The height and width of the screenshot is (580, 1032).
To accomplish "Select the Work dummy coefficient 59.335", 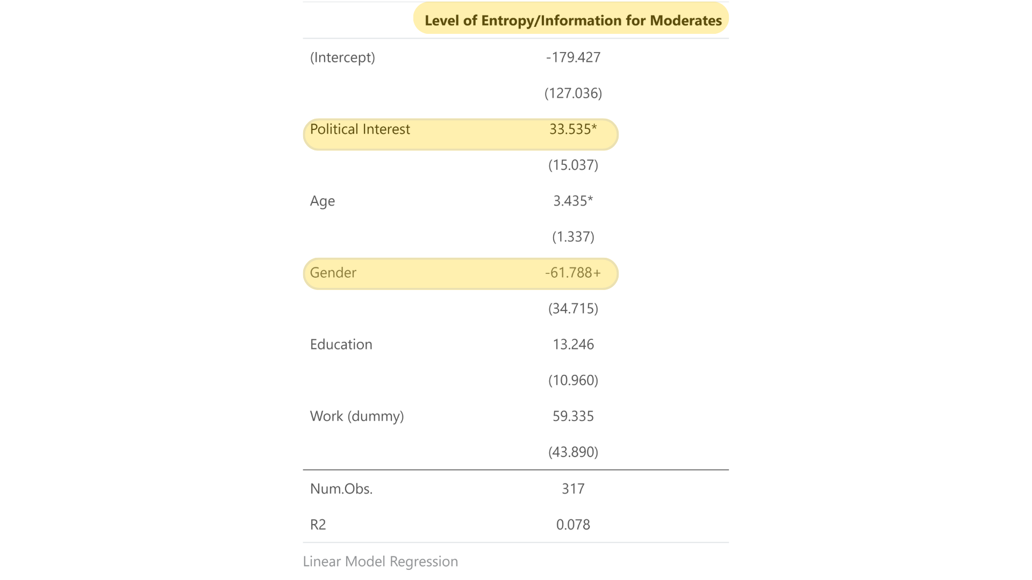I will click(573, 416).
